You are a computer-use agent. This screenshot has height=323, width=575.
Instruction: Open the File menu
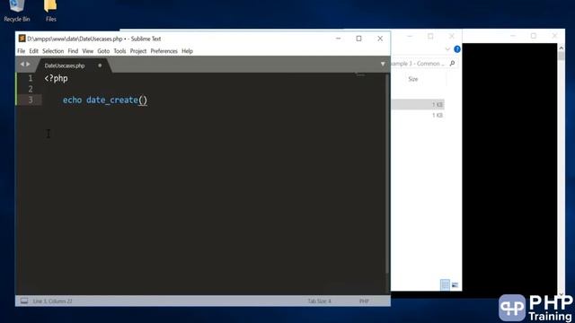22,51
